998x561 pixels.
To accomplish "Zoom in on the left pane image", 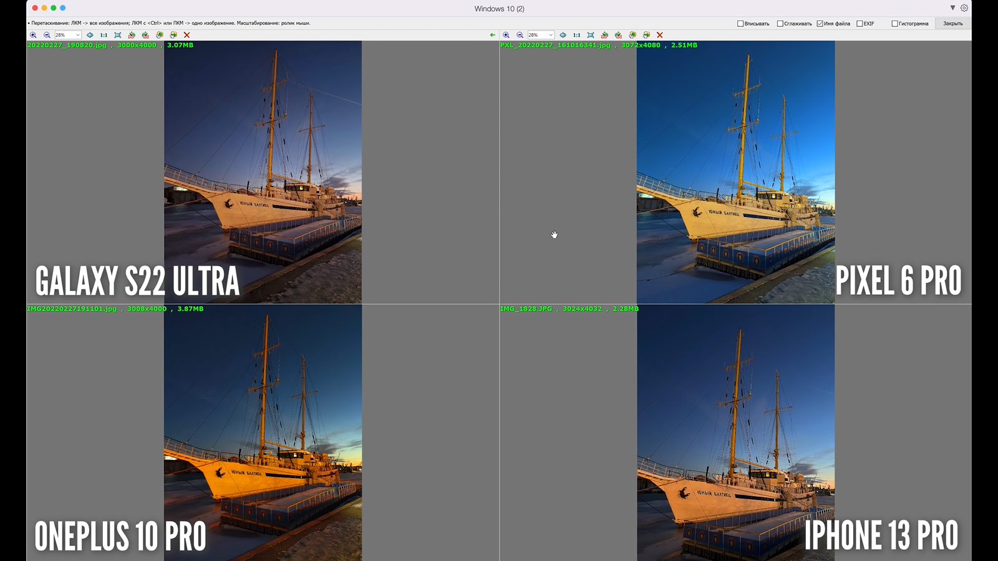I will (33, 35).
